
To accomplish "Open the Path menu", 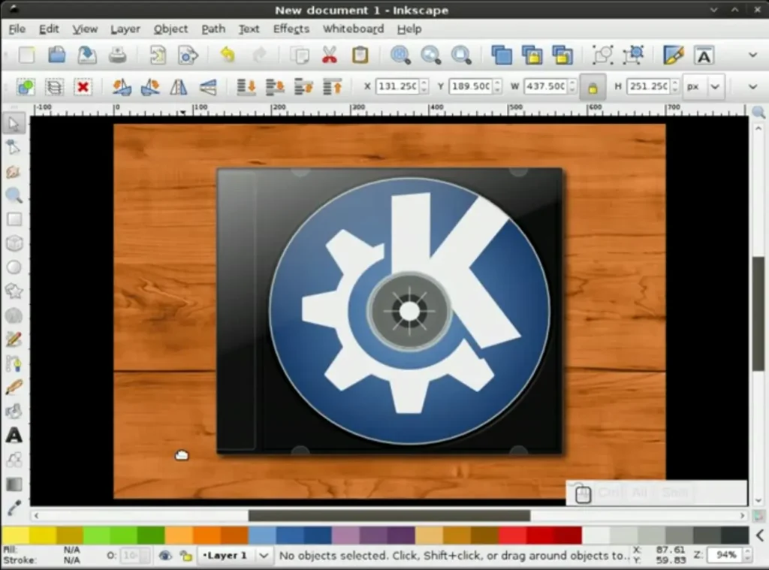I will 213,29.
